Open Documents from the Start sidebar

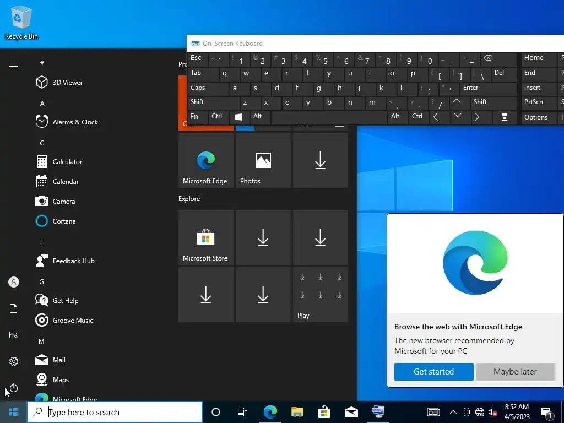pos(14,308)
